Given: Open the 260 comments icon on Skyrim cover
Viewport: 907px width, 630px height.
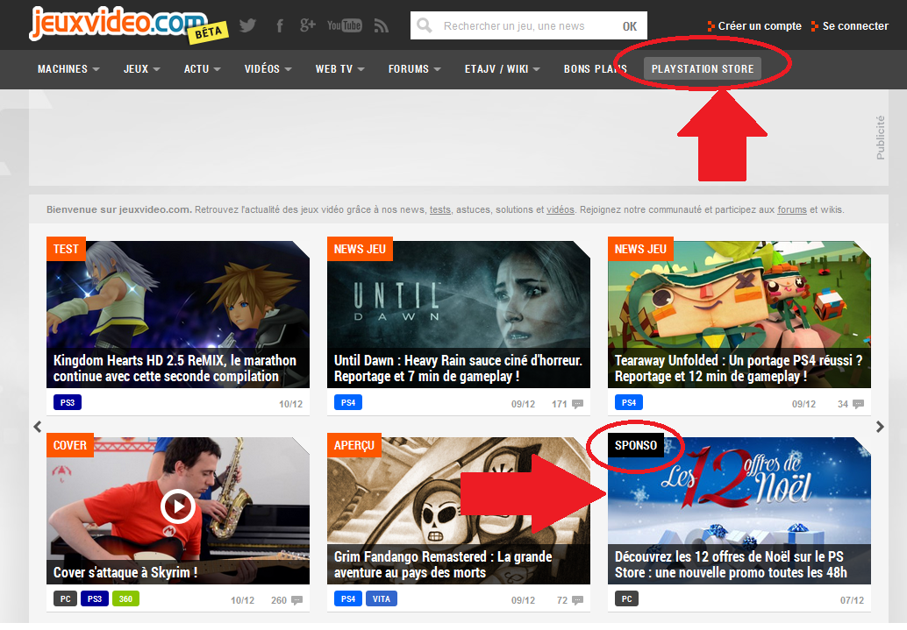Looking at the screenshot, I should 296,600.
